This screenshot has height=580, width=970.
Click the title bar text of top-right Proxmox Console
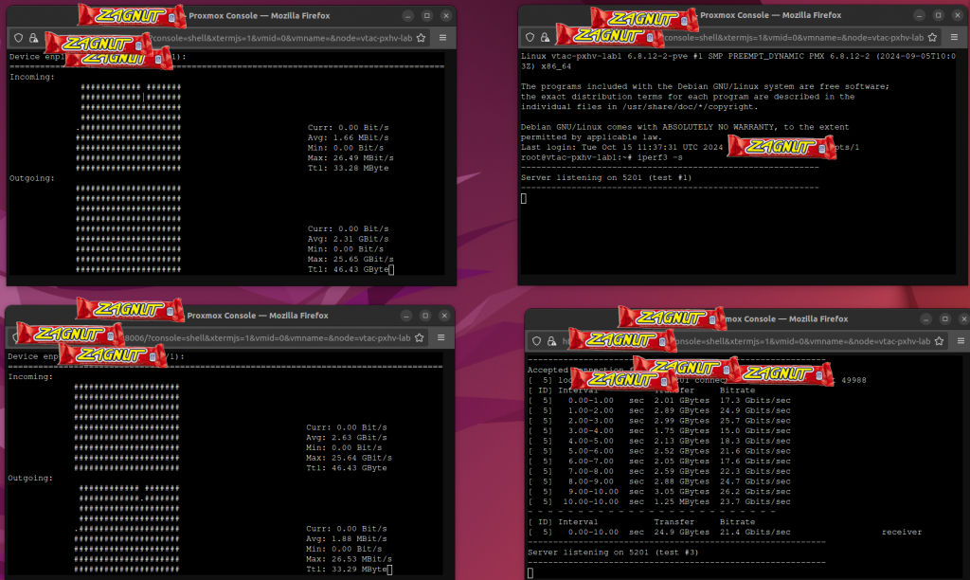771,15
